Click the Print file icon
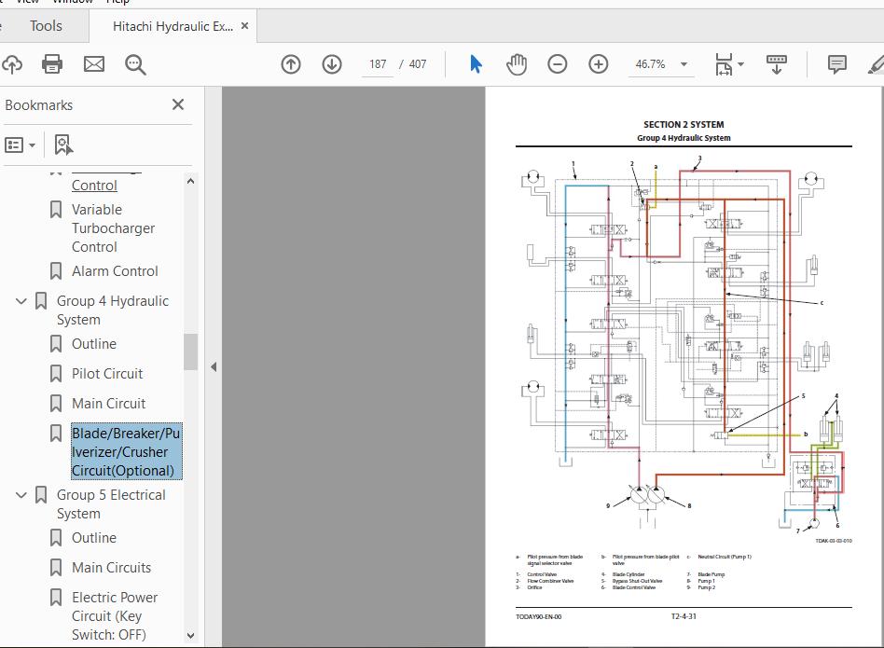Screen dimensions: 884x648 click(x=52, y=64)
